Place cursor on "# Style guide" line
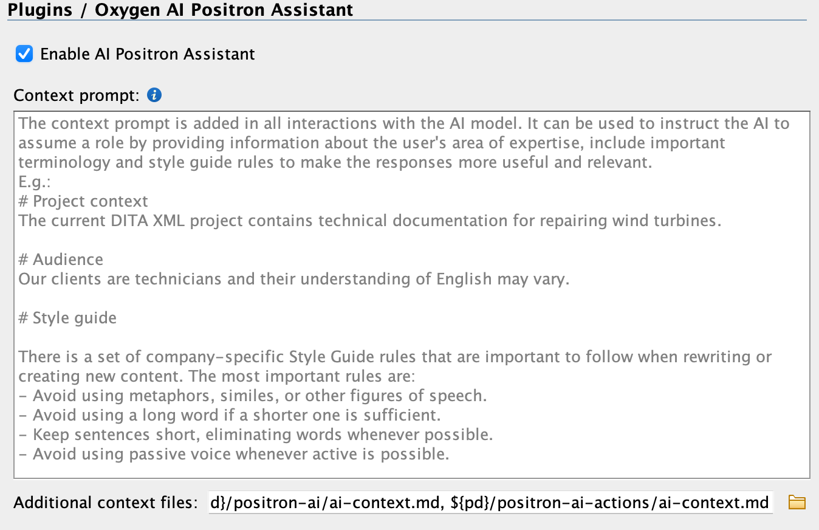 (67, 318)
